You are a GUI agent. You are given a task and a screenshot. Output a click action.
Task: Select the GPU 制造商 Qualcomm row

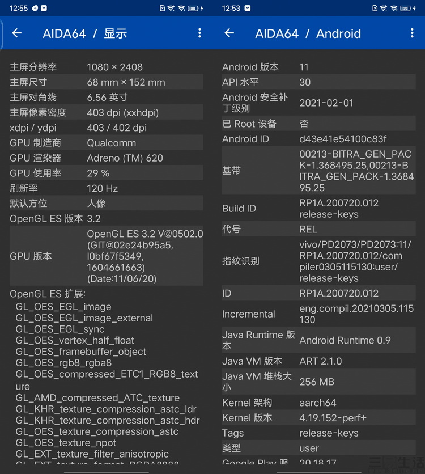click(107, 143)
